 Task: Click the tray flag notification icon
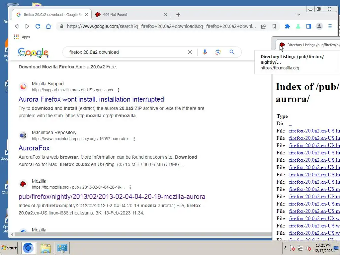coord(293,248)
